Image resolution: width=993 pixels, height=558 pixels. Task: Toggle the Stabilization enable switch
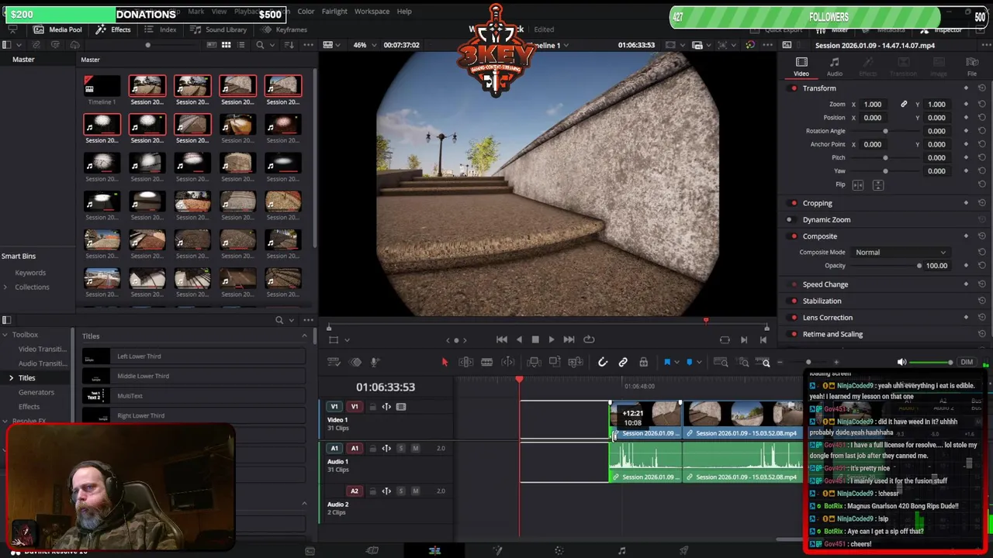tap(794, 301)
